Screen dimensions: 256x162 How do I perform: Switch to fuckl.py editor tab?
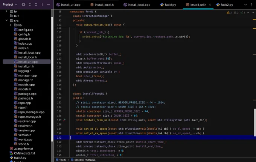(168, 5)
